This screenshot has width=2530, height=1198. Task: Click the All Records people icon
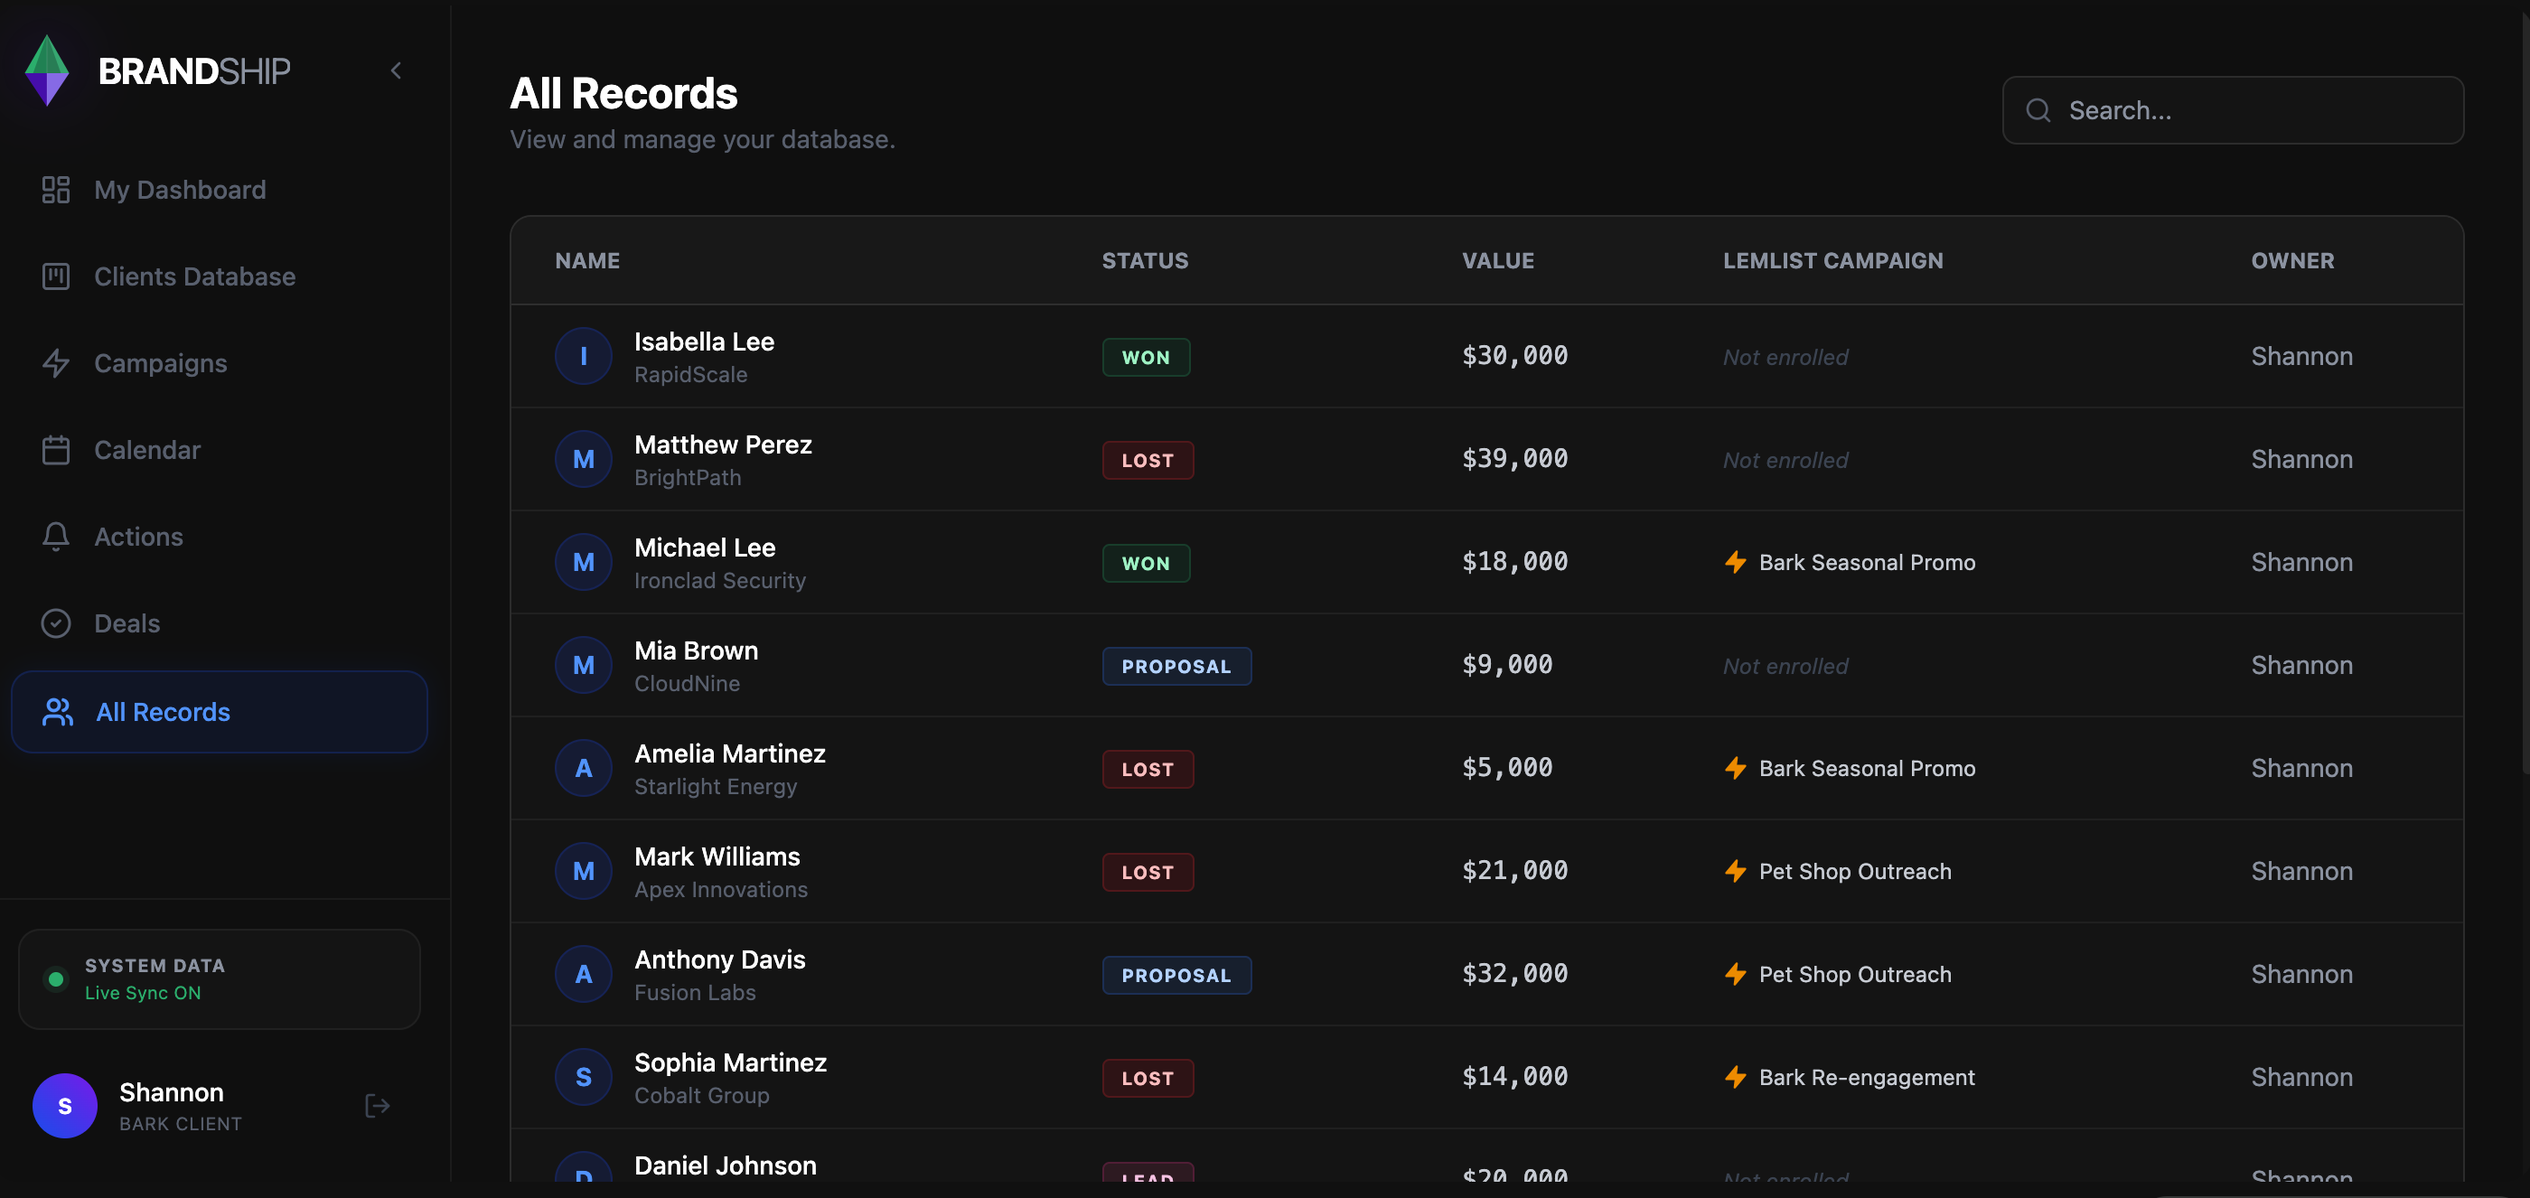[x=58, y=712]
